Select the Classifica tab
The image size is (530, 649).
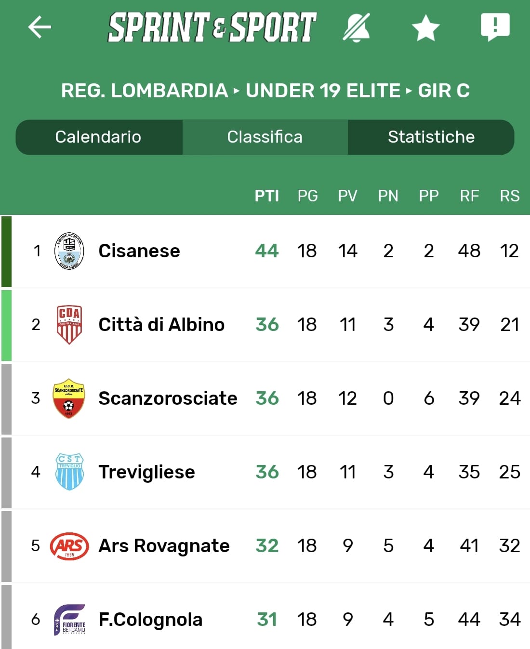pos(265,137)
